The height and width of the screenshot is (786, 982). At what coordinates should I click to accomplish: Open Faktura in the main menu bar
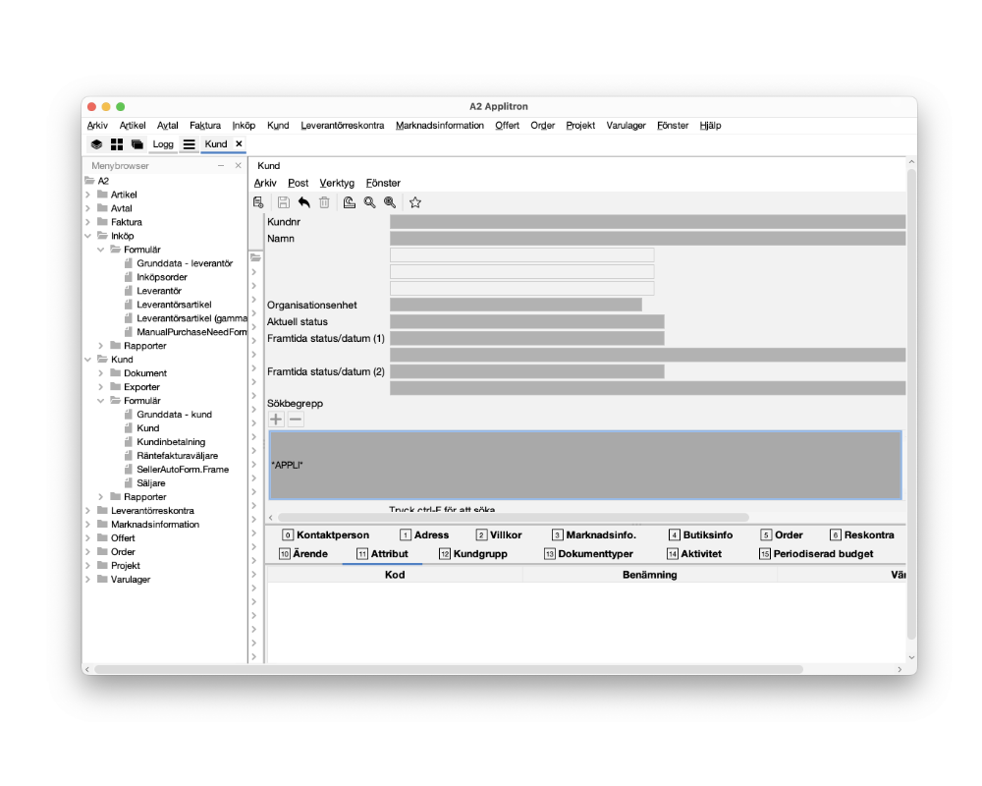pyautogui.click(x=205, y=126)
